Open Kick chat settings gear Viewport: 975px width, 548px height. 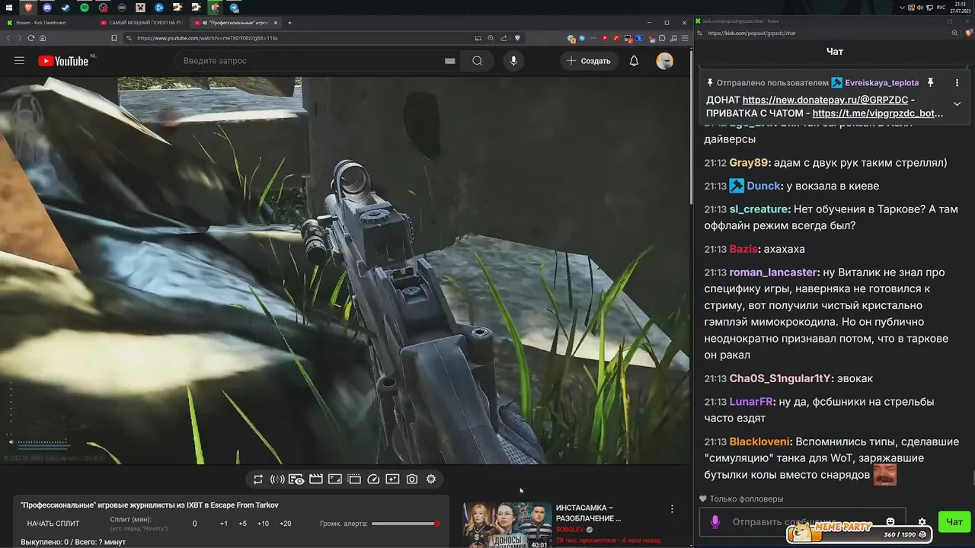coord(922,522)
